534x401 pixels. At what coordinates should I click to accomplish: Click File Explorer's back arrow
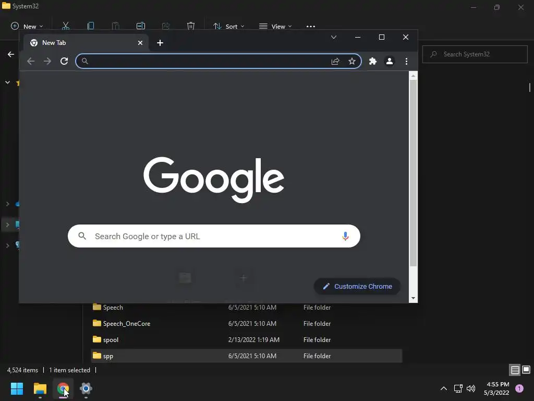pyautogui.click(x=11, y=54)
